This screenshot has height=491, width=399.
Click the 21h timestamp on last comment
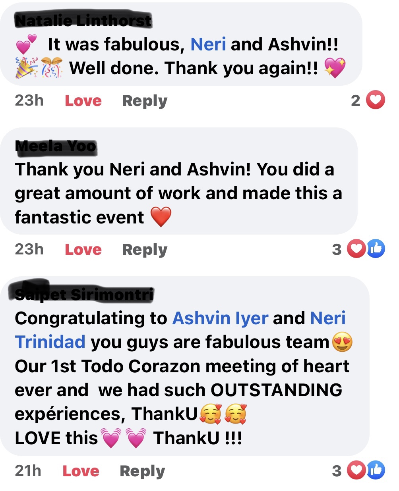click(x=28, y=471)
